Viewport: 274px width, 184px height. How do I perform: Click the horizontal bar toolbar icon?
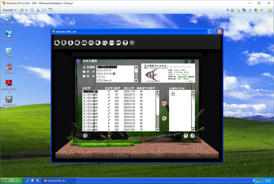coord(111,43)
